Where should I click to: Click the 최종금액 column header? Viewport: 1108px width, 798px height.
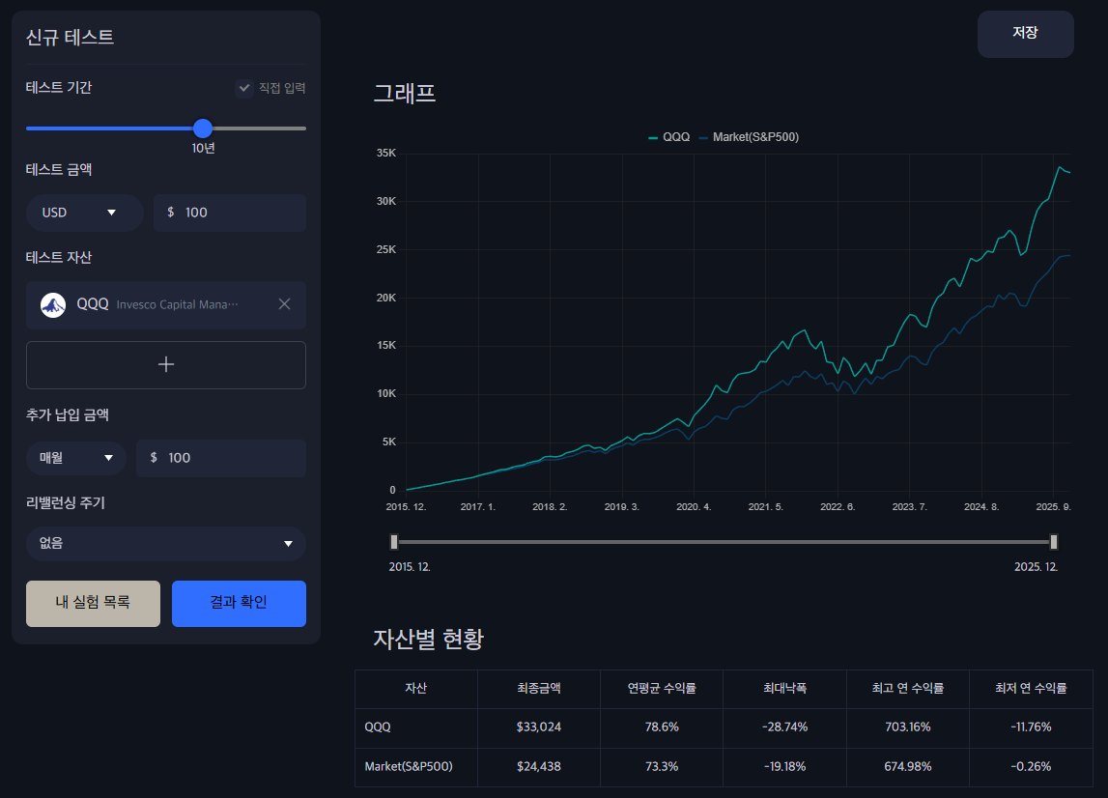click(x=539, y=689)
